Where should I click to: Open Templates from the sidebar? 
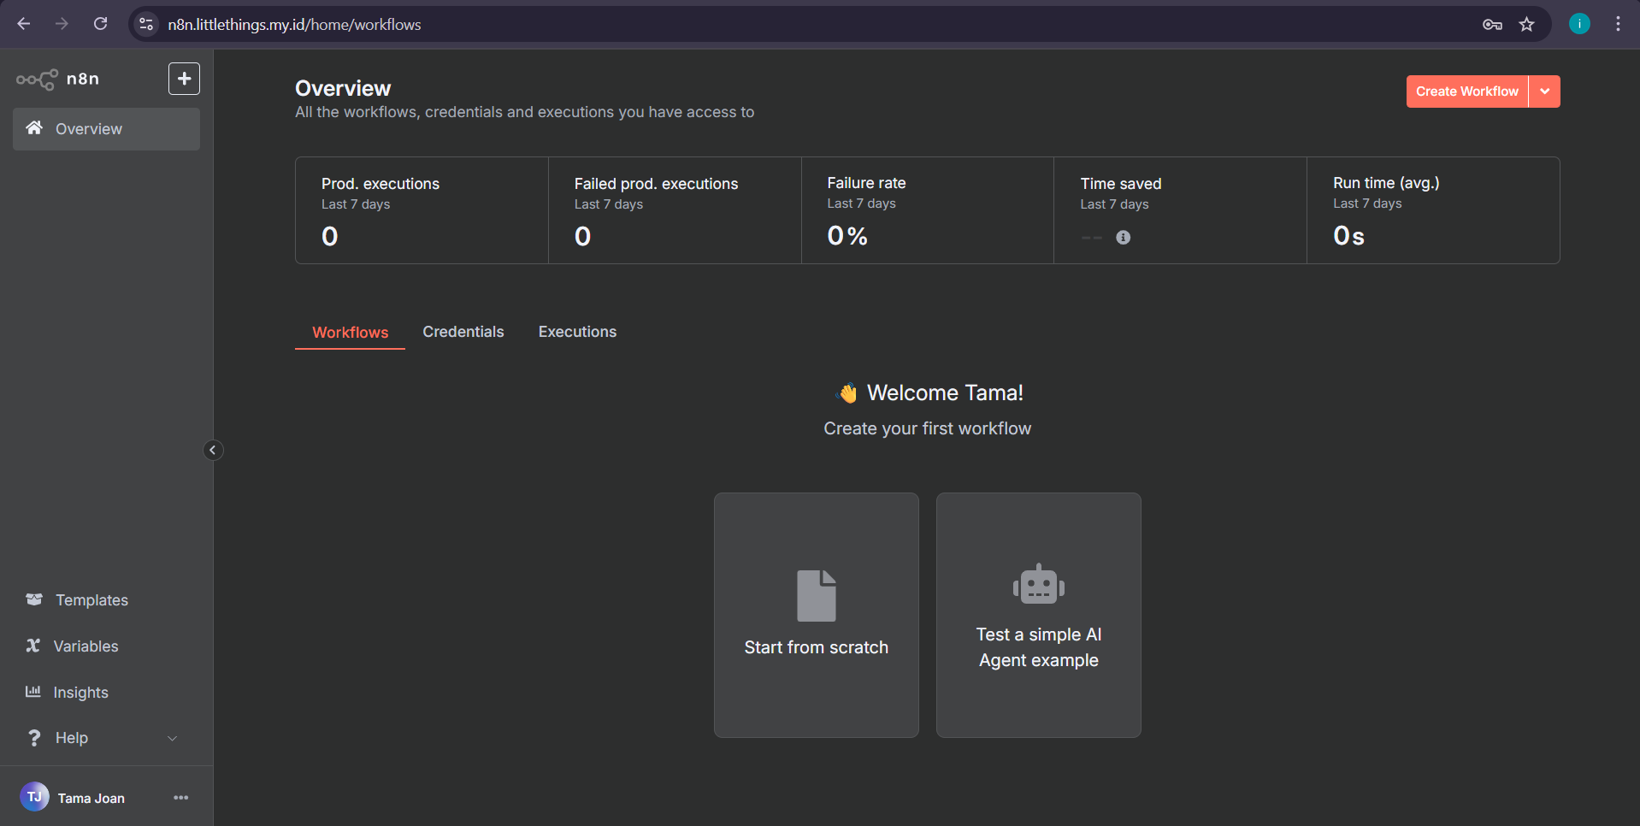(91, 600)
